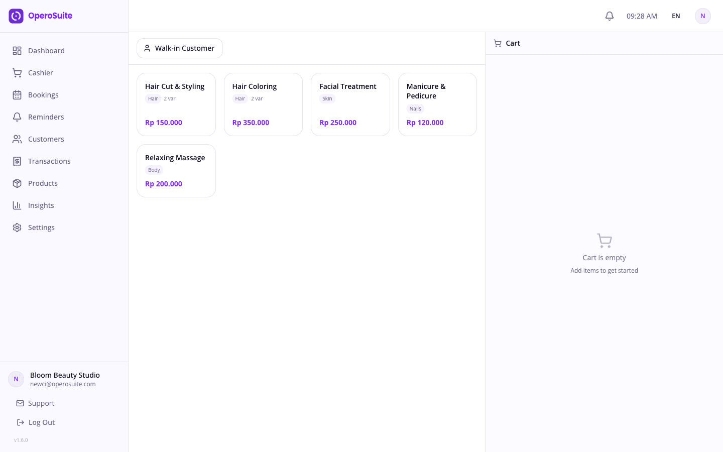Image resolution: width=723 pixels, height=452 pixels.
Task: Click the Transactions receipt icon
Action: [x=17, y=161]
